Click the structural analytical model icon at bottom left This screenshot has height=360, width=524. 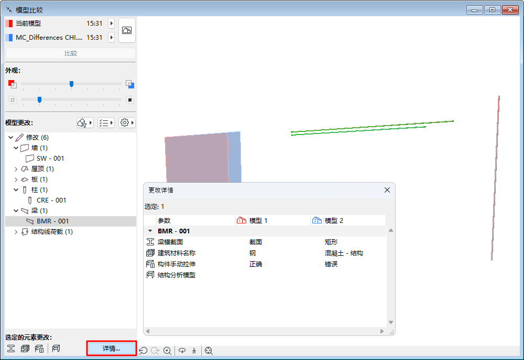coord(56,348)
